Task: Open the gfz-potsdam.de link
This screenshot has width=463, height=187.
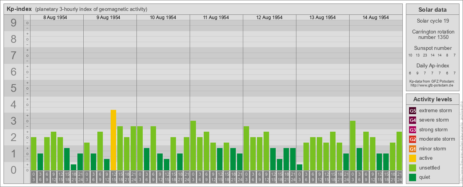Action: 431,85
